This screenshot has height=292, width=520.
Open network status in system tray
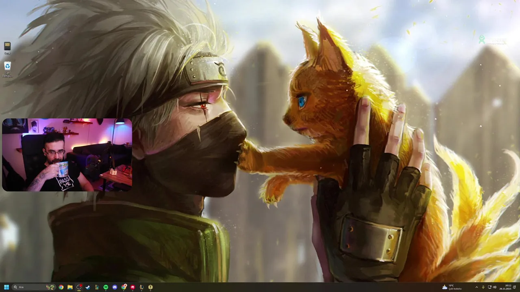(x=490, y=287)
